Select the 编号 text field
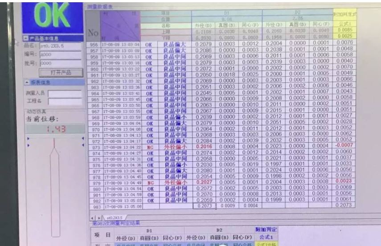381x246 pixels. [61, 54]
